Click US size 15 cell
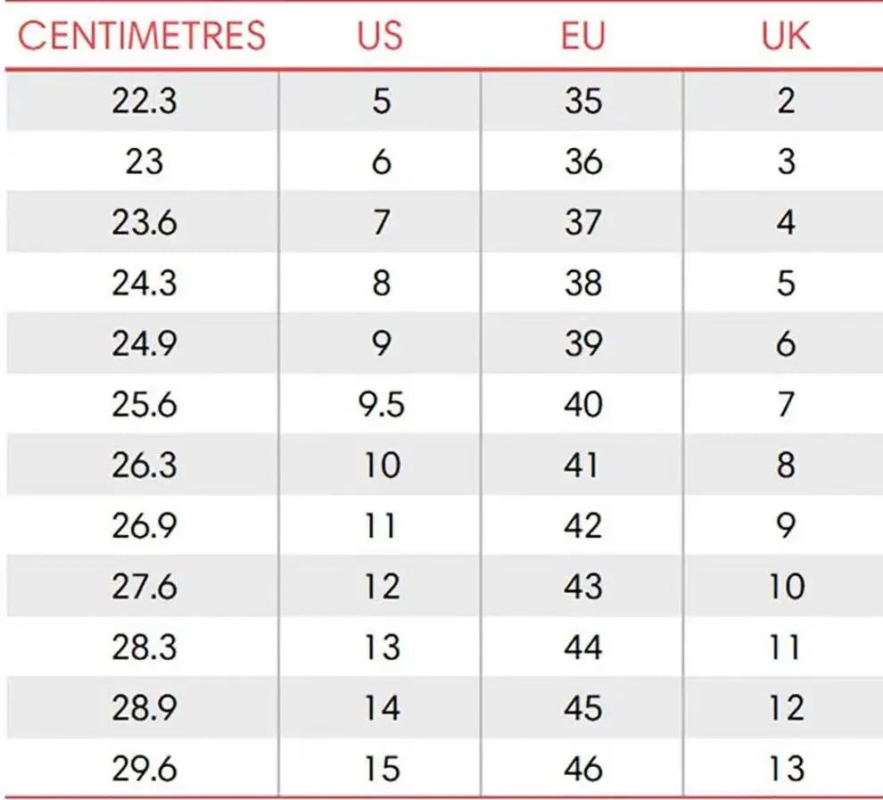Screen dimensions: 883x800 [x=382, y=769]
